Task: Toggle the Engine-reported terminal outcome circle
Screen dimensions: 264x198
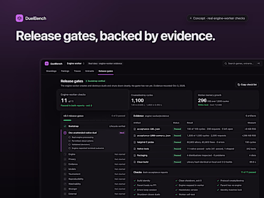Action: point(69,148)
